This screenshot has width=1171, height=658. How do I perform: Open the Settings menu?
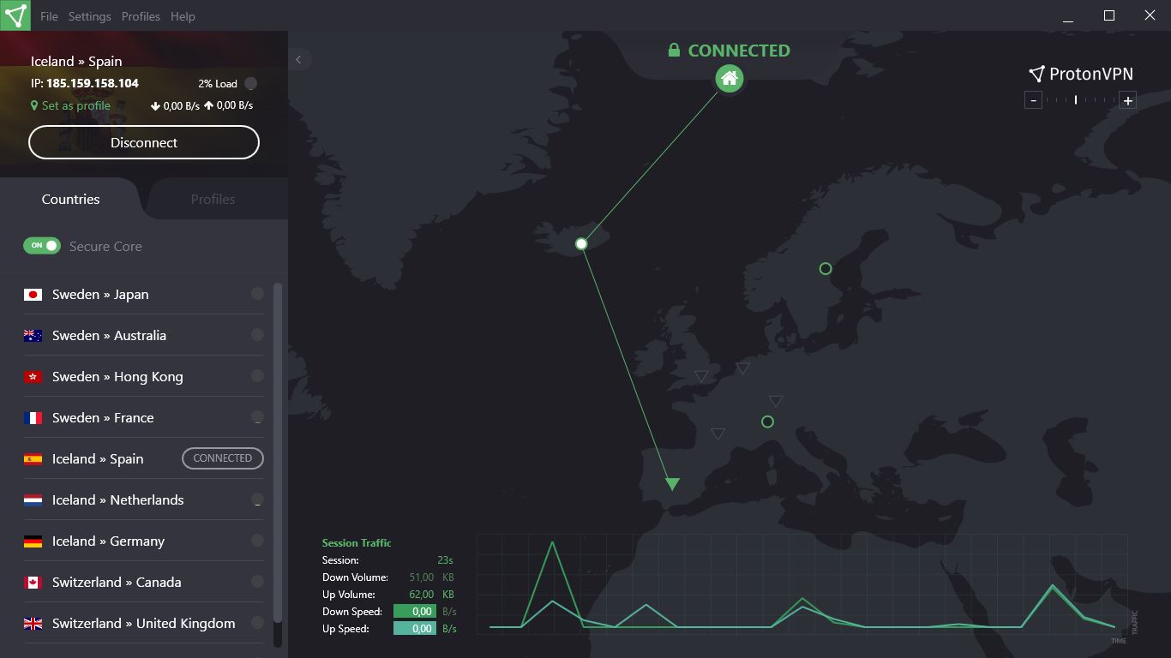pos(89,15)
